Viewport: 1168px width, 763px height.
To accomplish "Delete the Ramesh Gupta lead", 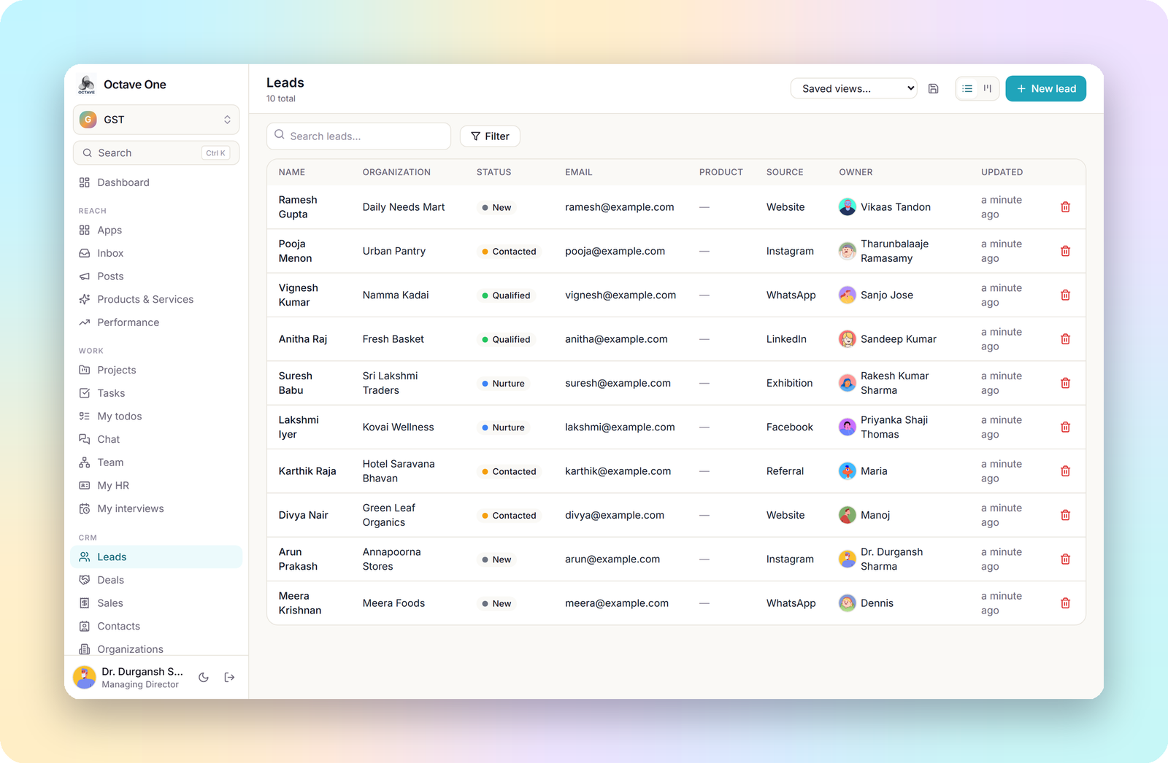I will [1065, 207].
